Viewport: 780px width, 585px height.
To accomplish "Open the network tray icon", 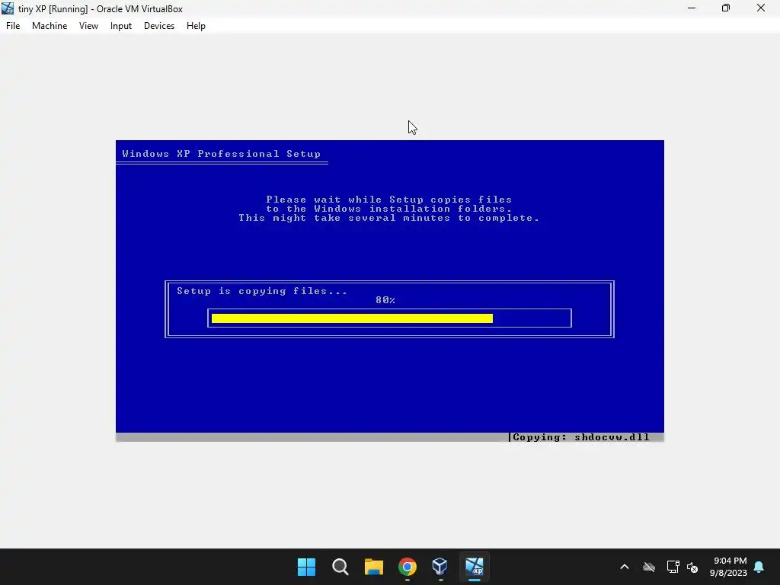I will coord(673,567).
